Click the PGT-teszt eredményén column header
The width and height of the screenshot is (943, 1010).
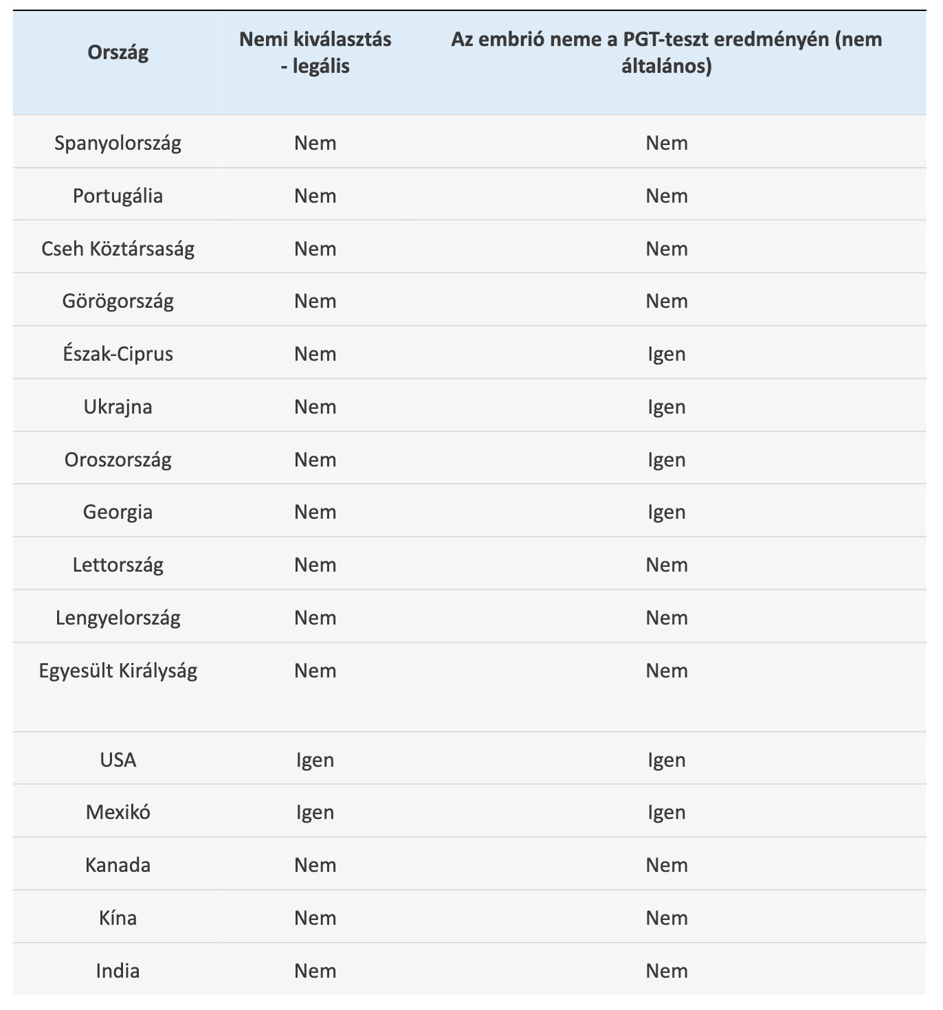click(666, 53)
